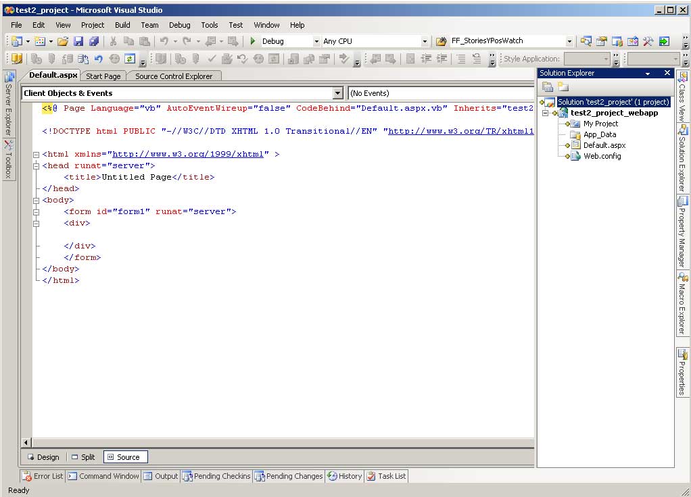This screenshot has height=497, width=691.
Task: Open the Pending Changes tab
Action: (289, 476)
